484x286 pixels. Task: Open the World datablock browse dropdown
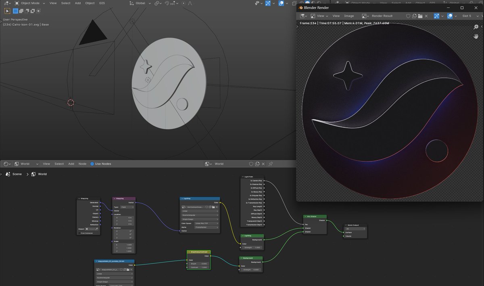pyautogui.click(x=209, y=164)
